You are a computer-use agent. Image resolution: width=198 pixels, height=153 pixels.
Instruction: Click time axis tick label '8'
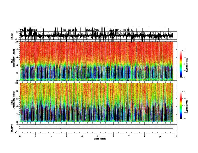(144, 136)
